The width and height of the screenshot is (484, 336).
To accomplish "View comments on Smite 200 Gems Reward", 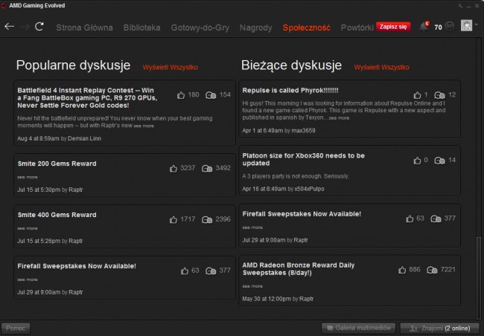I will pyautogui.click(x=207, y=168).
